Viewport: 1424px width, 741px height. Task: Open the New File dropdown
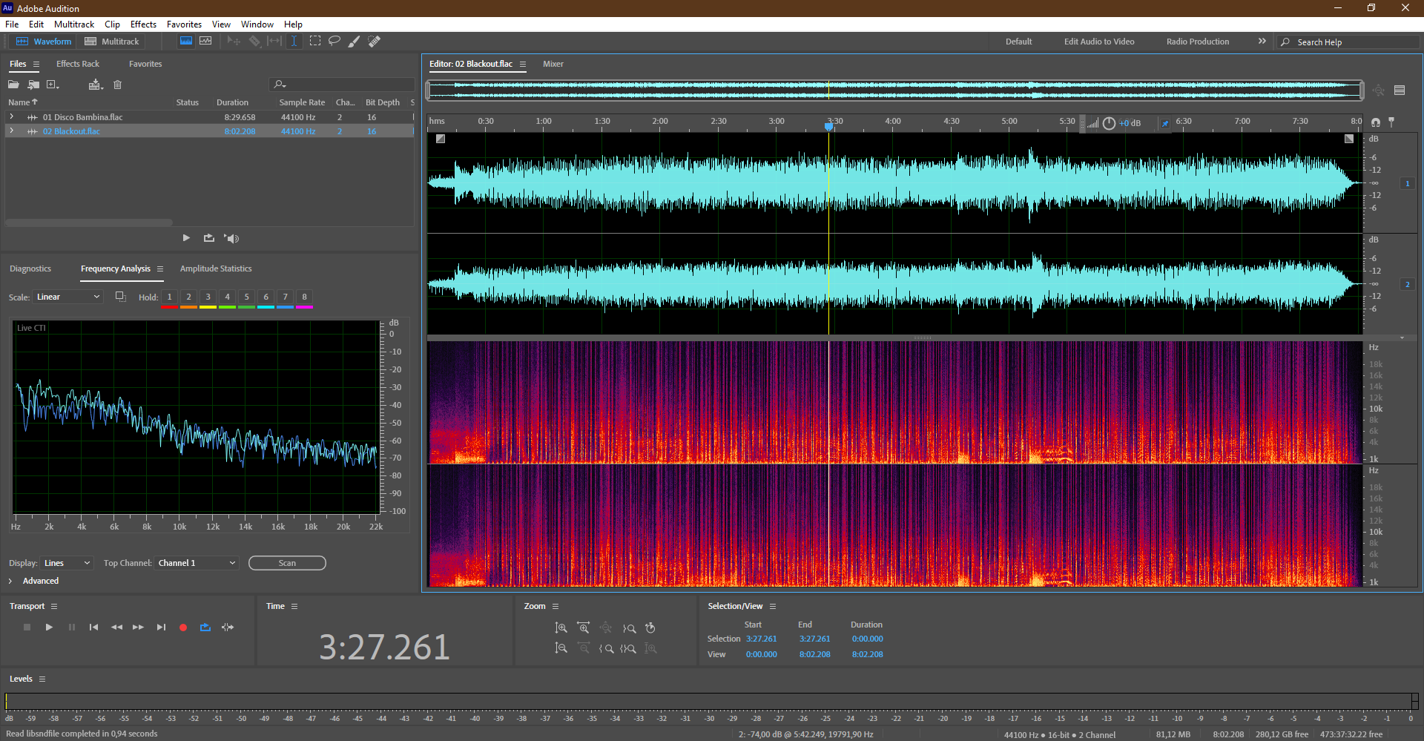pos(53,85)
